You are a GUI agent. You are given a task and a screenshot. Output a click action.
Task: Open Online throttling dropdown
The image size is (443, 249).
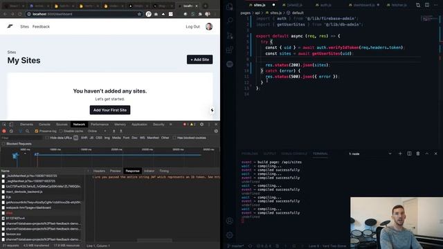(x=97, y=131)
